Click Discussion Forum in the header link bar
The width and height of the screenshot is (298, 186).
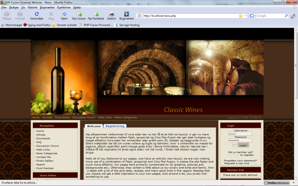(83, 118)
